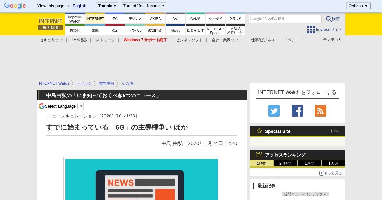Turn off translation for Japanese
The height and width of the screenshot is (200, 382).
(144, 6)
